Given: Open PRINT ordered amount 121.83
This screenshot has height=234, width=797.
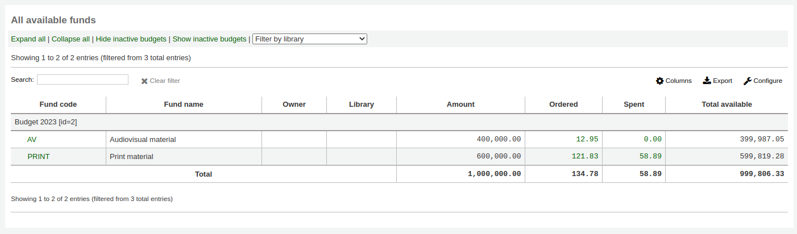Looking at the screenshot, I should (584, 156).
